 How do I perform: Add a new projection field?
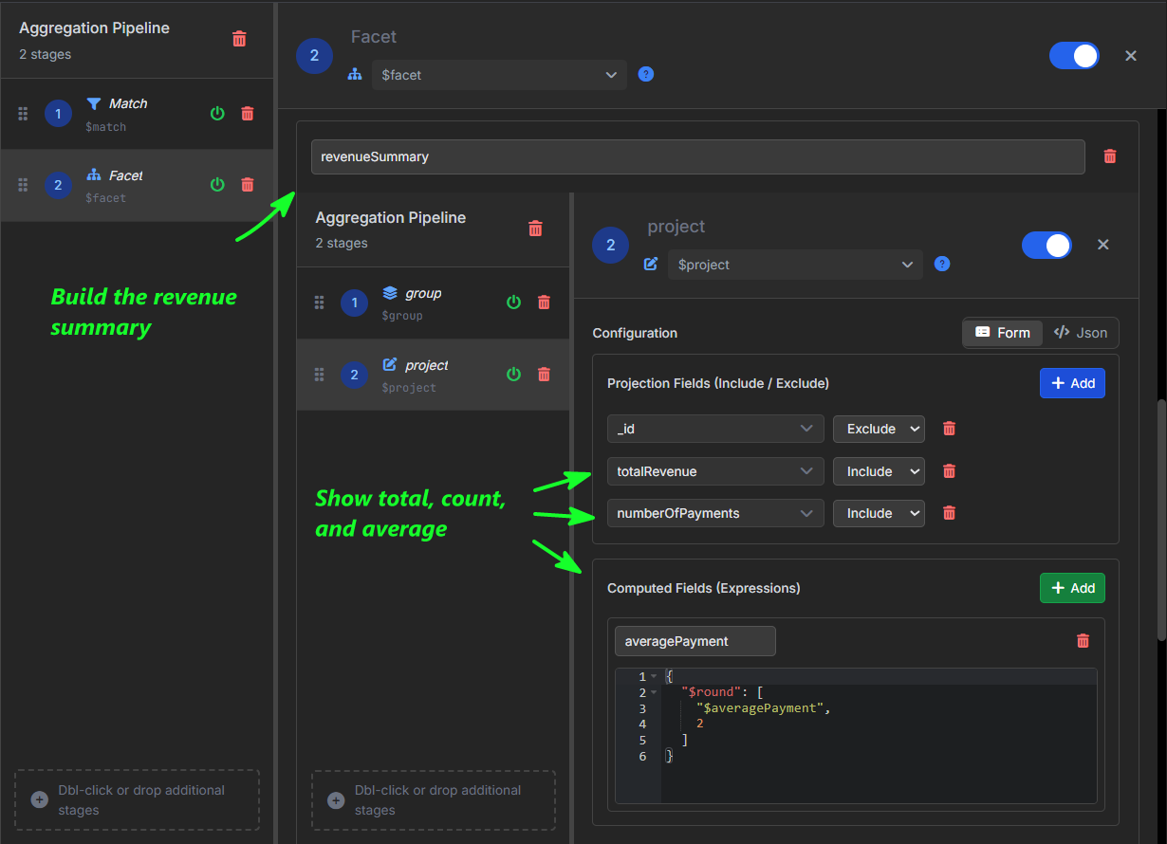[x=1072, y=383]
